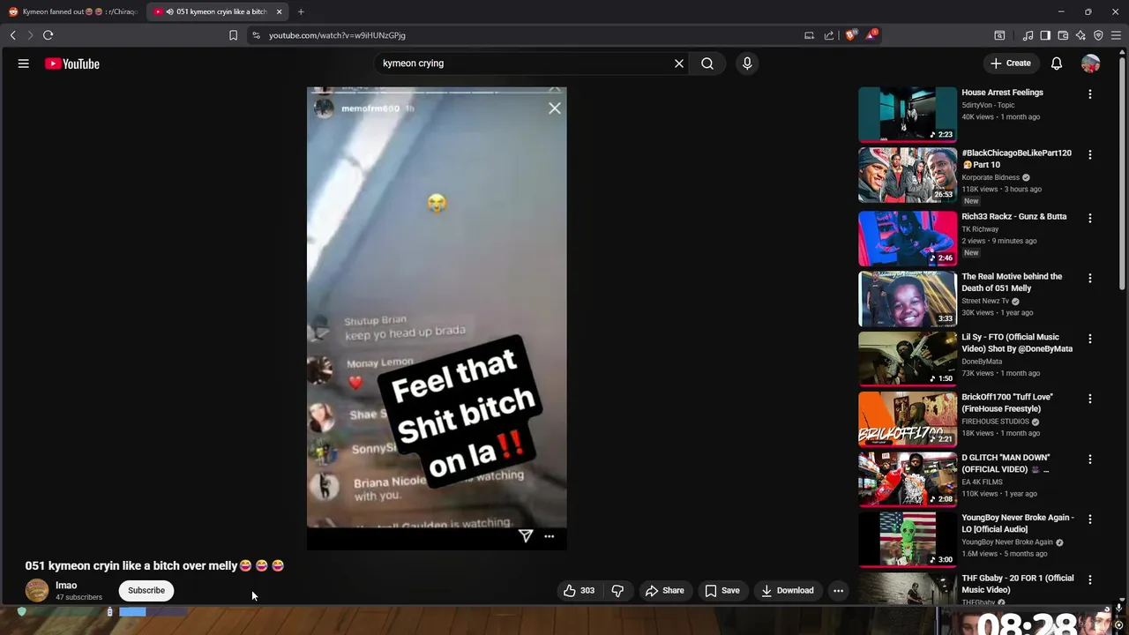This screenshot has height=635, width=1129.
Task: Go back in browser history
Action: tap(13, 35)
